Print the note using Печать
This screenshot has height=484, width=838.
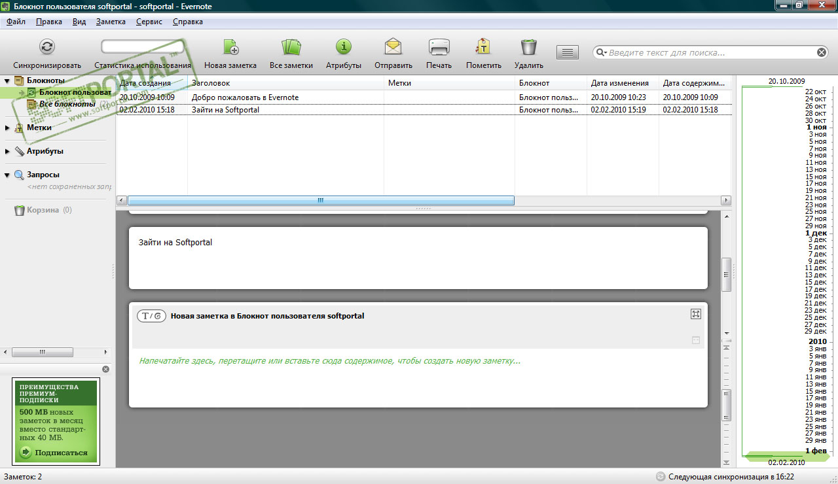coord(439,47)
